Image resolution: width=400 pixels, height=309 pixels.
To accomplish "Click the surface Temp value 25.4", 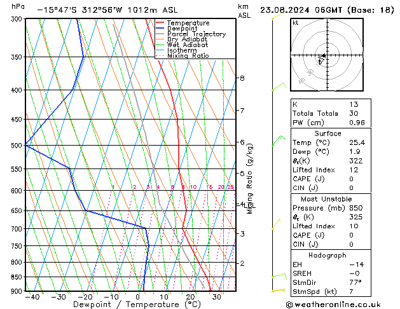I will pos(357,142).
